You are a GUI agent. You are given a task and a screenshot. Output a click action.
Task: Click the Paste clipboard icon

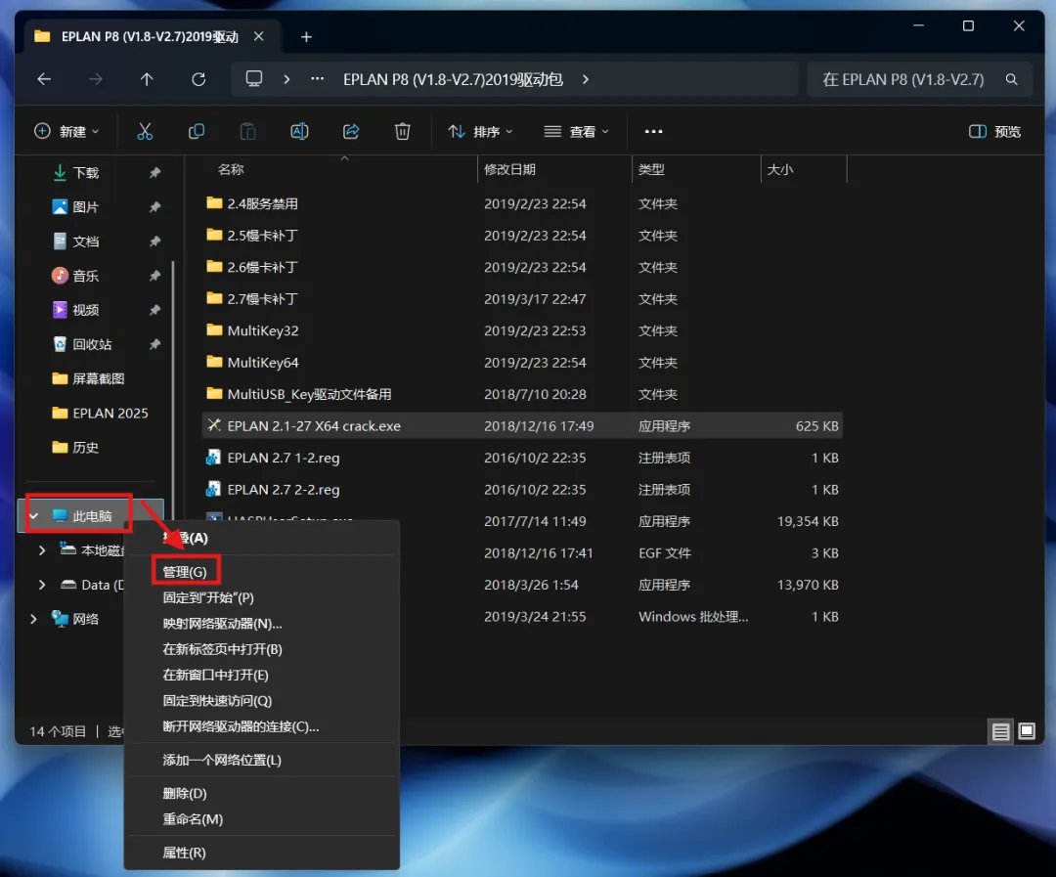click(247, 131)
